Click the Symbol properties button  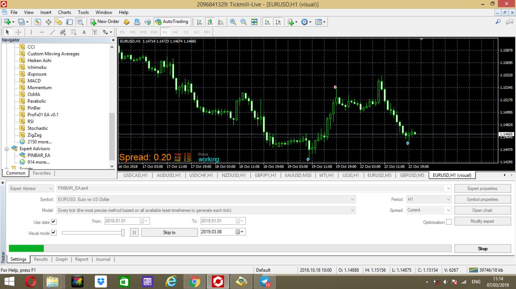[483, 199]
